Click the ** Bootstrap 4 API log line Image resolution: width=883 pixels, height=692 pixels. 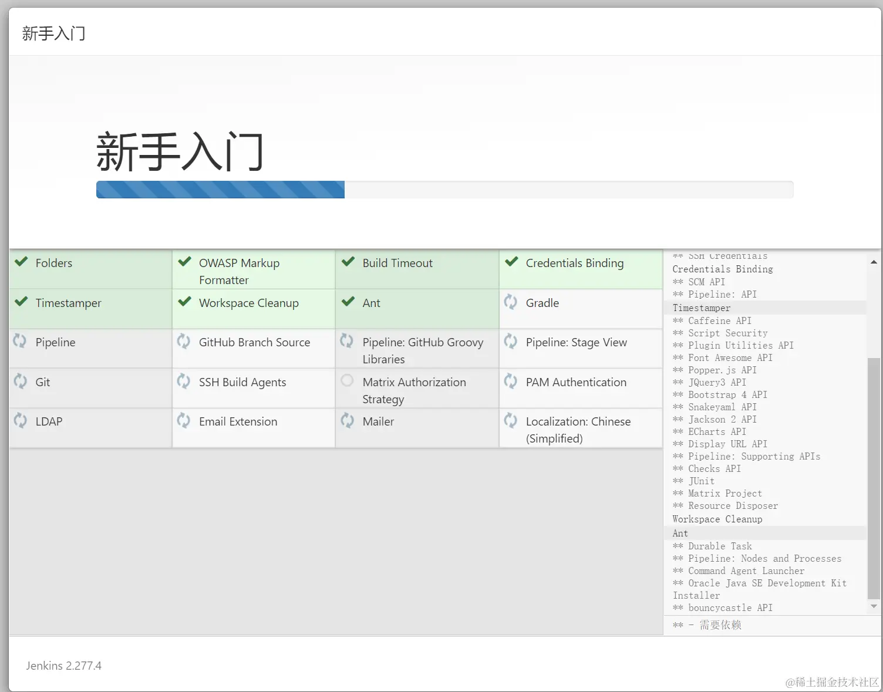720,394
